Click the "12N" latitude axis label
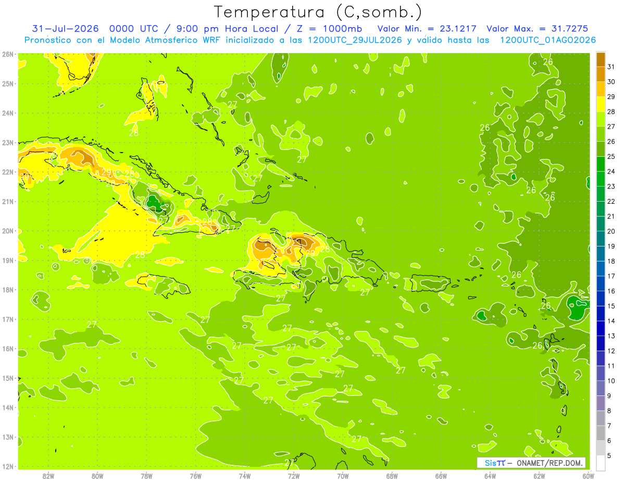Screen dimensions: 625x483 [7, 466]
